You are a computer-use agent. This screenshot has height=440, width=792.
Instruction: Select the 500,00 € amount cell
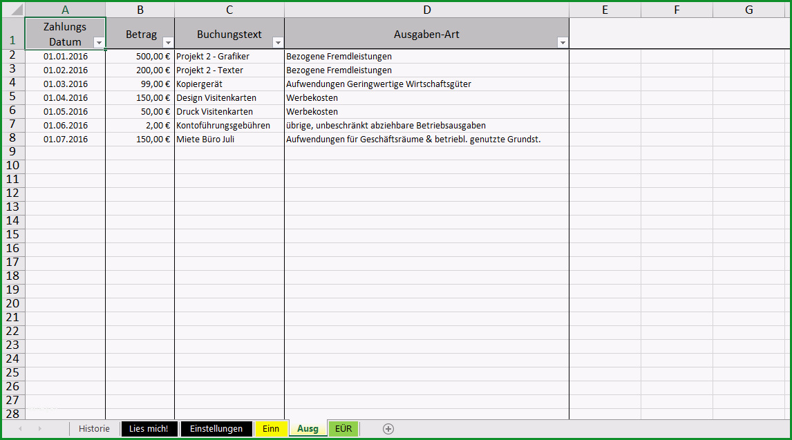point(140,57)
